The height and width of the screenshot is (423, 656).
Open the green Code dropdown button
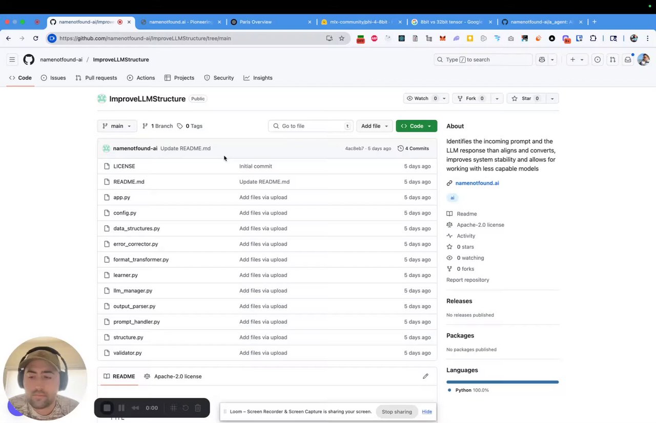(416, 126)
